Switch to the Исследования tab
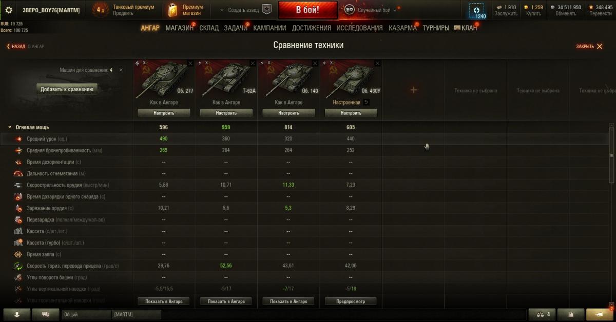Screen dimensions: 616x322 click(359, 28)
